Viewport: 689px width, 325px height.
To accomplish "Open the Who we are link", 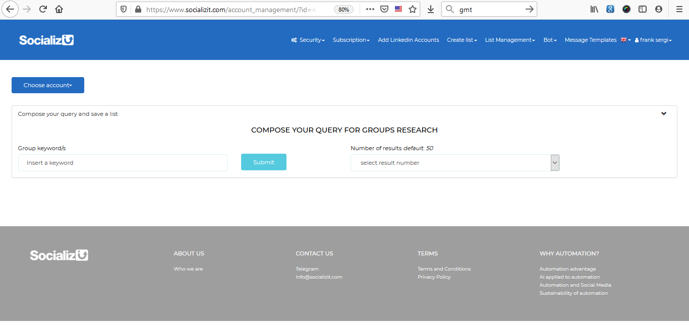I will (188, 269).
